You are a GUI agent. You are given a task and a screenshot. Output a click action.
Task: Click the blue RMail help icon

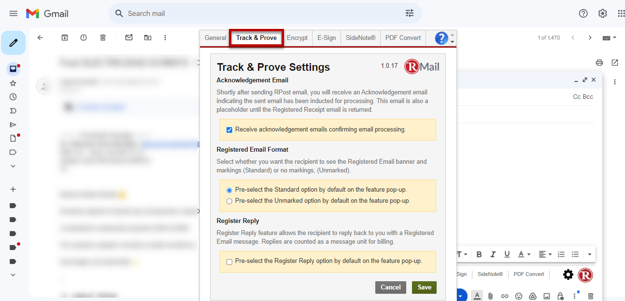[x=441, y=38]
